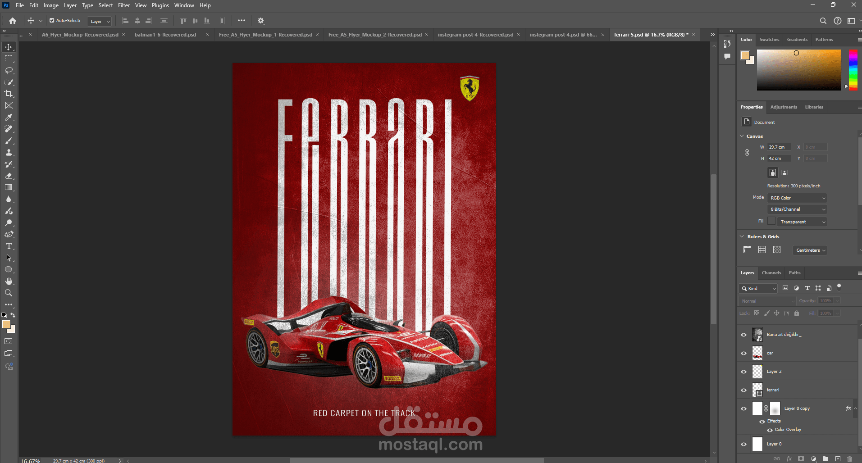
Task: Collapse the Canvas section
Action: [742, 136]
